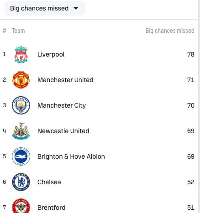Sort by Big chances missed column header
The height and width of the screenshot is (213, 200).
click(x=170, y=31)
